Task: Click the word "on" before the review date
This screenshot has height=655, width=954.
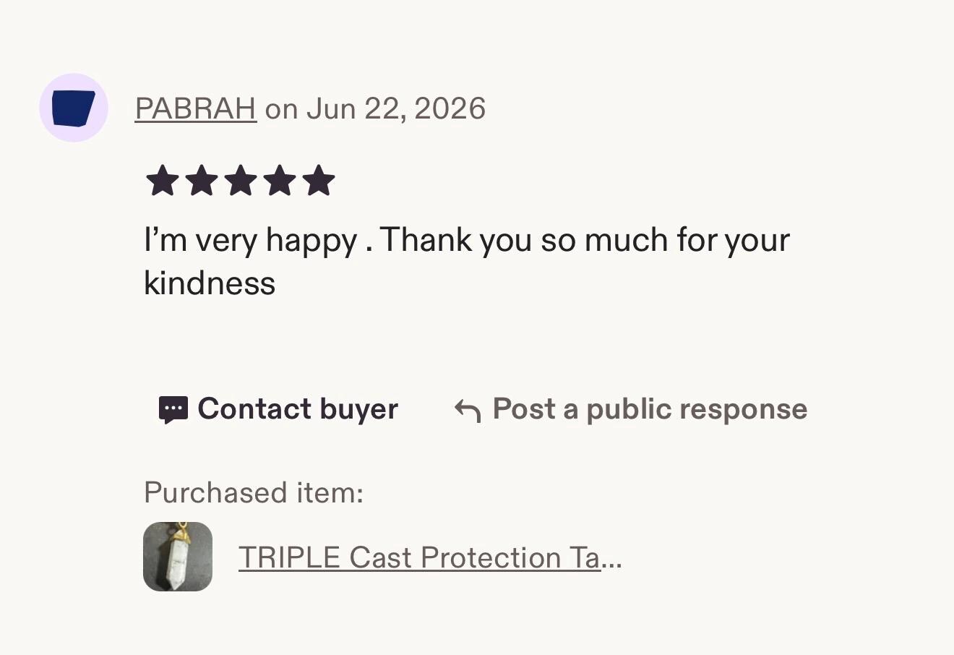Action: [x=282, y=110]
